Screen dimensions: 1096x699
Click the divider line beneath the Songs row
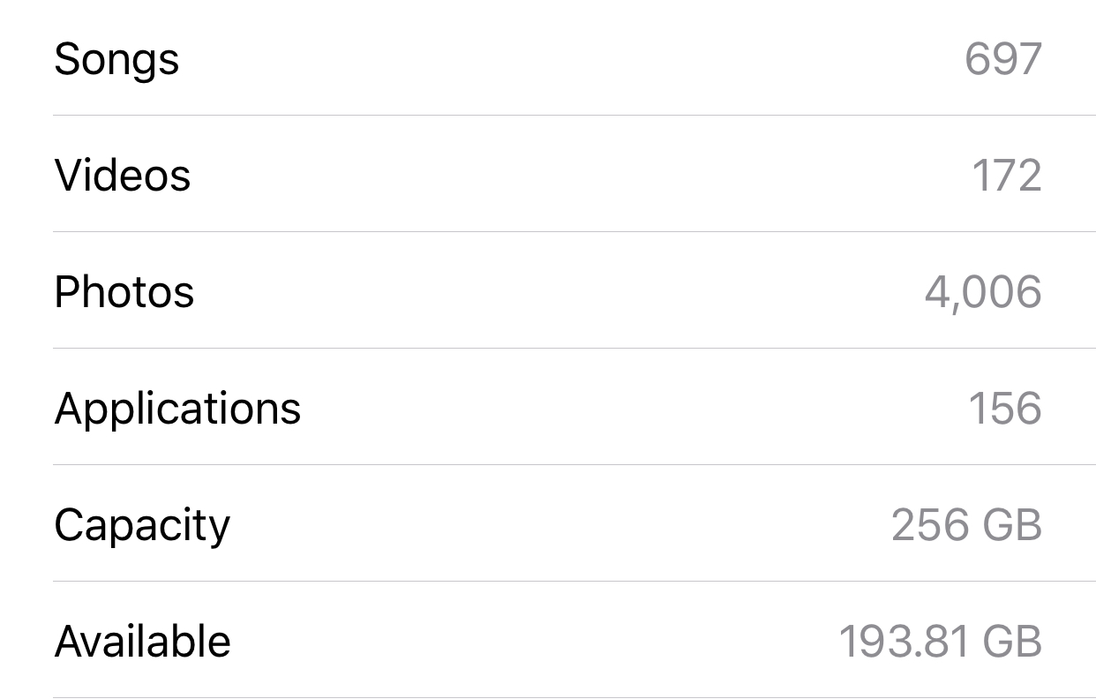click(574, 115)
